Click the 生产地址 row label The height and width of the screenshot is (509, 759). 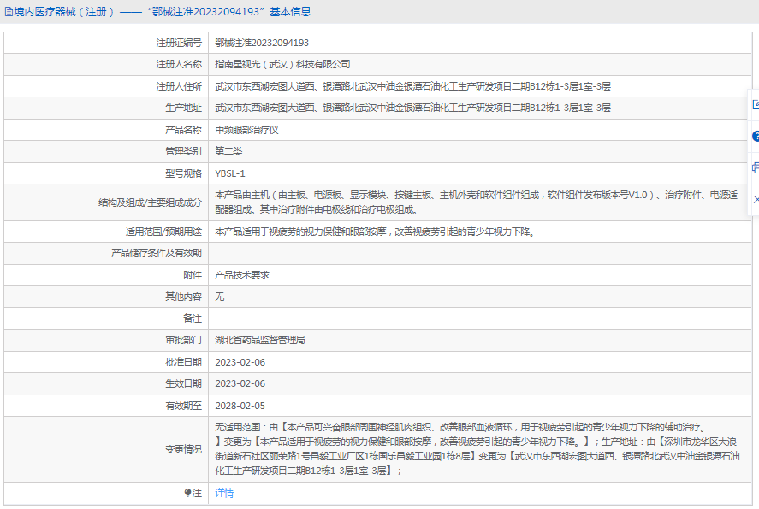(183, 108)
